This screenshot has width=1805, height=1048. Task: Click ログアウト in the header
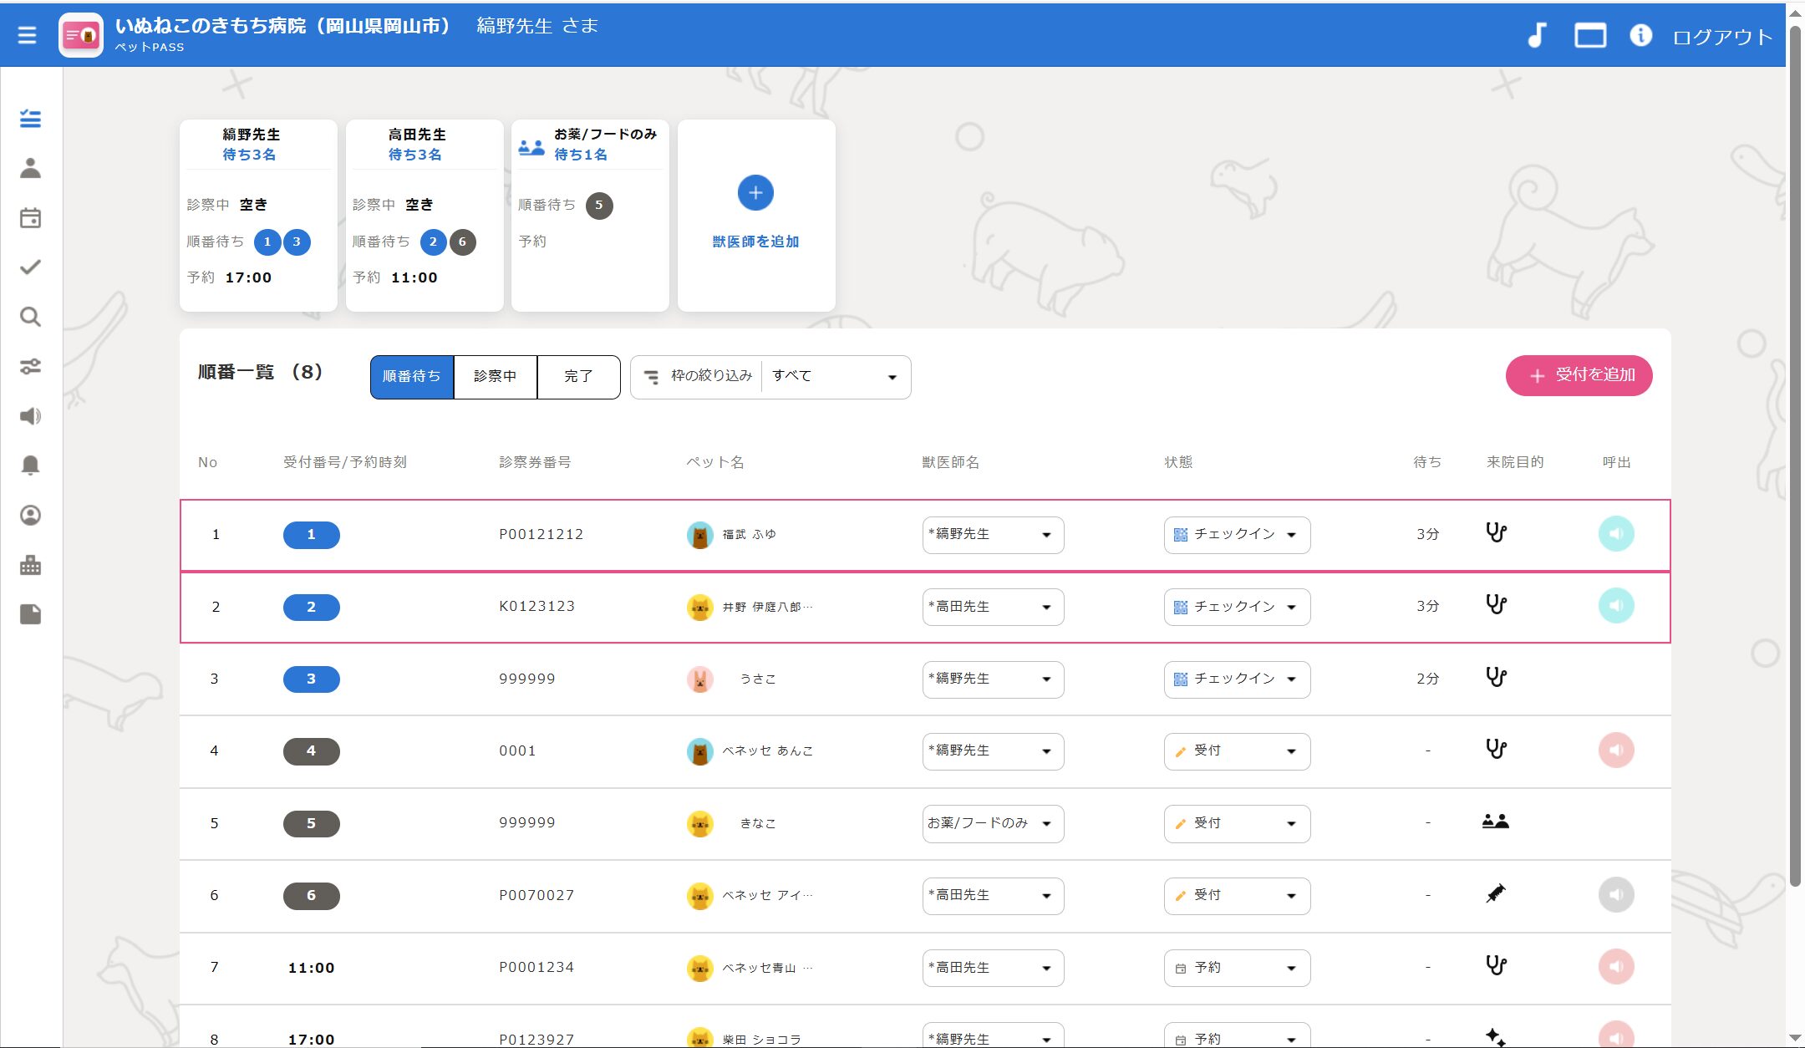(1721, 37)
